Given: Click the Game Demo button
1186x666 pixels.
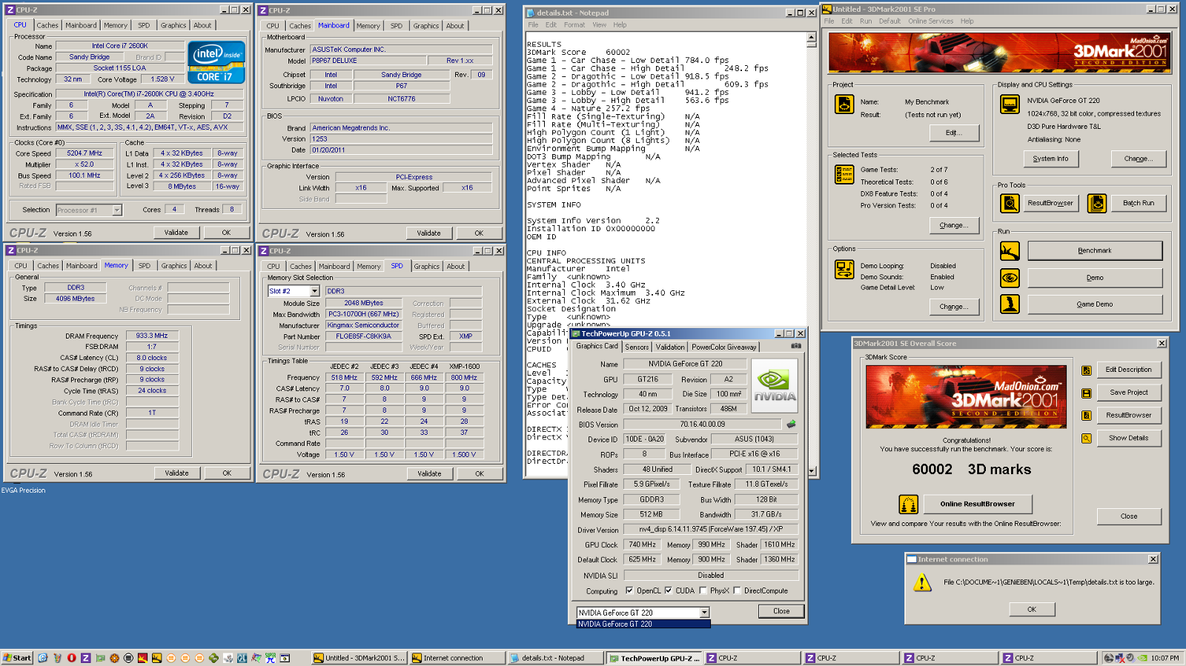Looking at the screenshot, I should pyautogui.click(x=1094, y=304).
